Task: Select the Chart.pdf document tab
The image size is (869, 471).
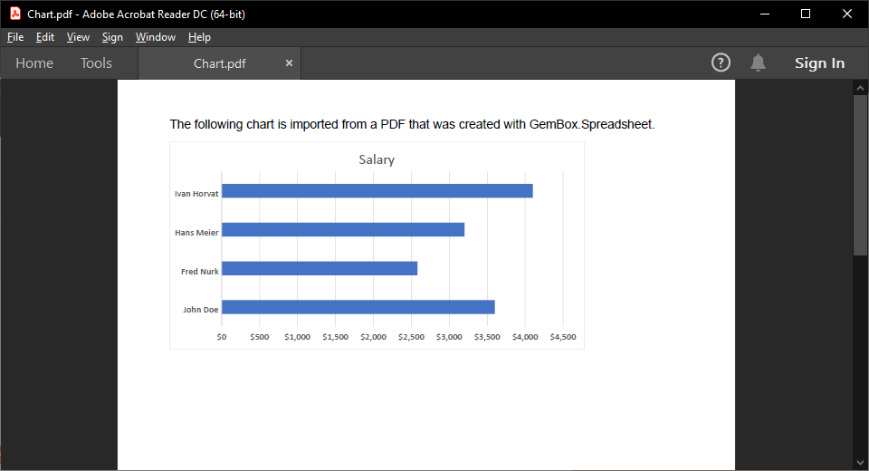Action: [x=219, y=63]
